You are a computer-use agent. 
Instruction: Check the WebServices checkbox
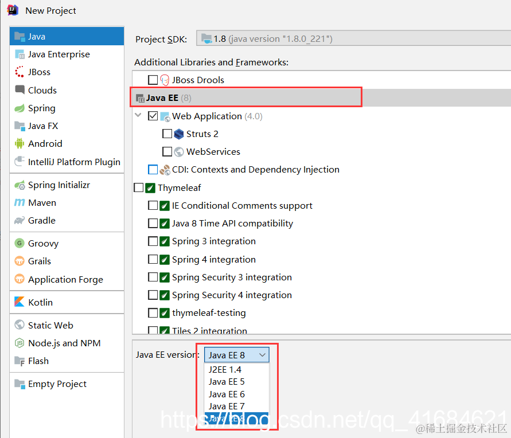tap(167, 151)
